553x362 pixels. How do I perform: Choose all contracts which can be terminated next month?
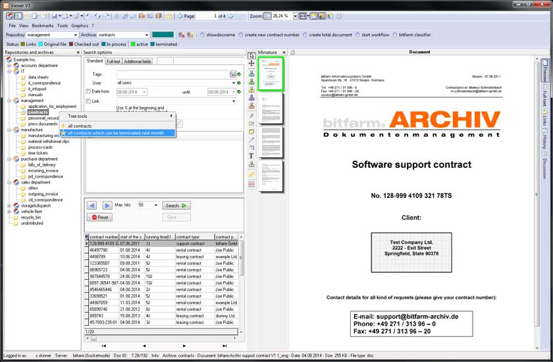click(x=117, y=133)
